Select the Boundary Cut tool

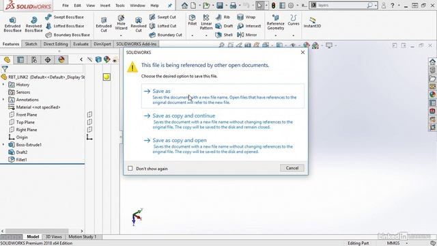(165, 35)
